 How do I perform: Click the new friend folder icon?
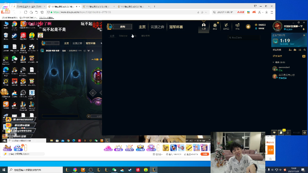pyautogui.click(x=295, y=50)
